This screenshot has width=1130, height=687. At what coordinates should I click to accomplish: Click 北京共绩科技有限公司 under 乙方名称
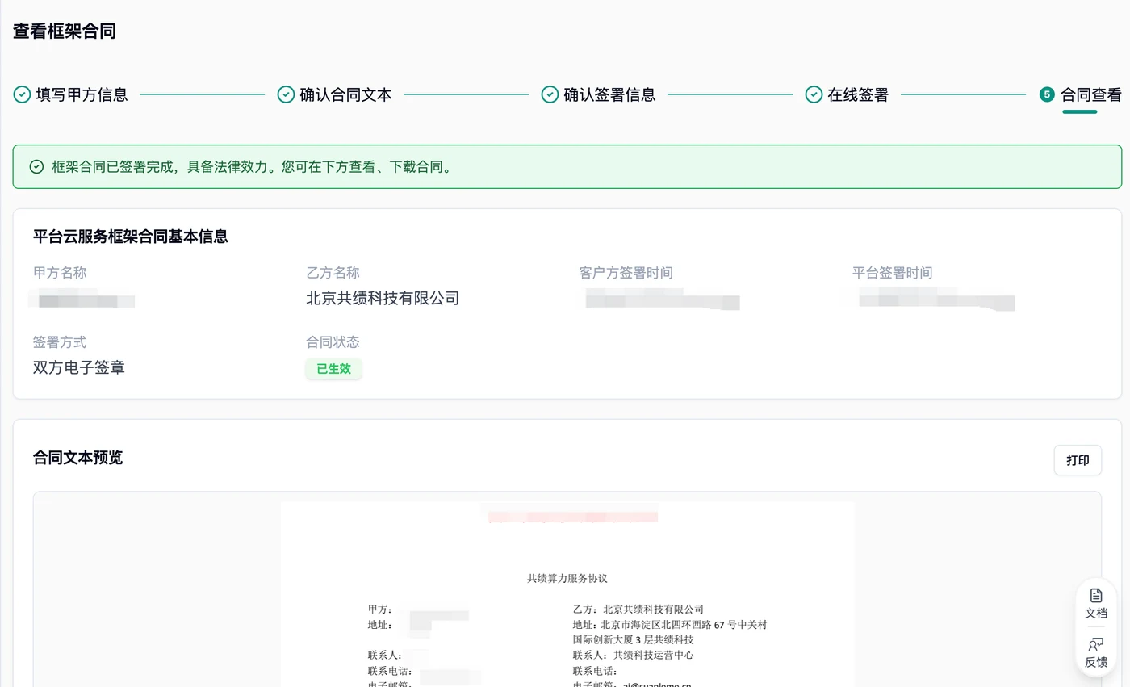click(x=383, y=299)
